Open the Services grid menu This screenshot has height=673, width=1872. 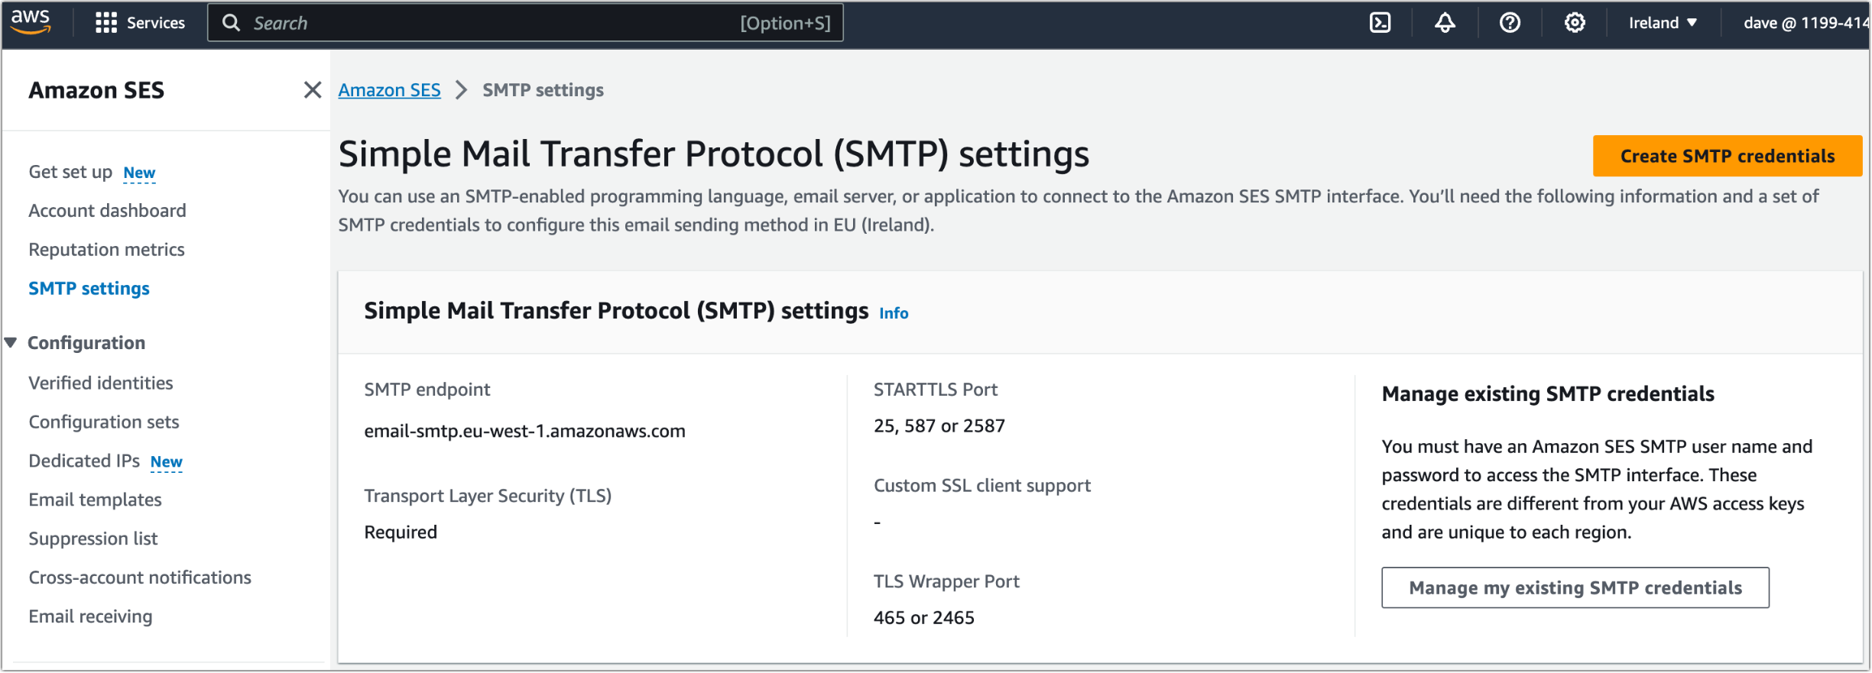click(x=140, y=23)
